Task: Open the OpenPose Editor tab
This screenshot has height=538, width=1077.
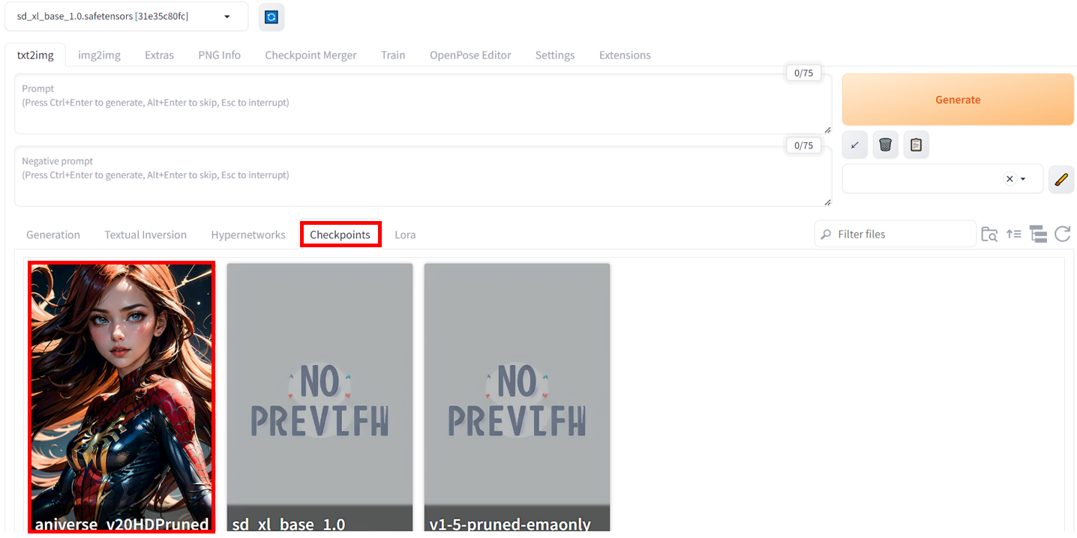Action: (x=470, y=55)
